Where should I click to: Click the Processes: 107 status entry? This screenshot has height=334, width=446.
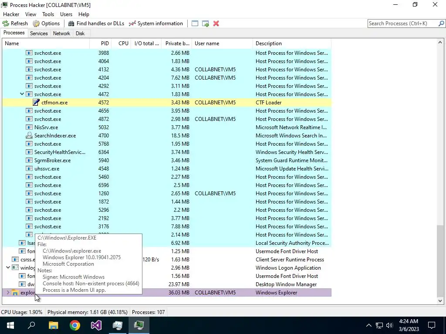coord(148,312)
